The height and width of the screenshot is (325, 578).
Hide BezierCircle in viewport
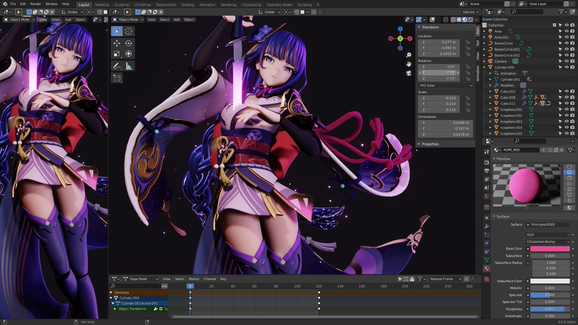point(566,43)
